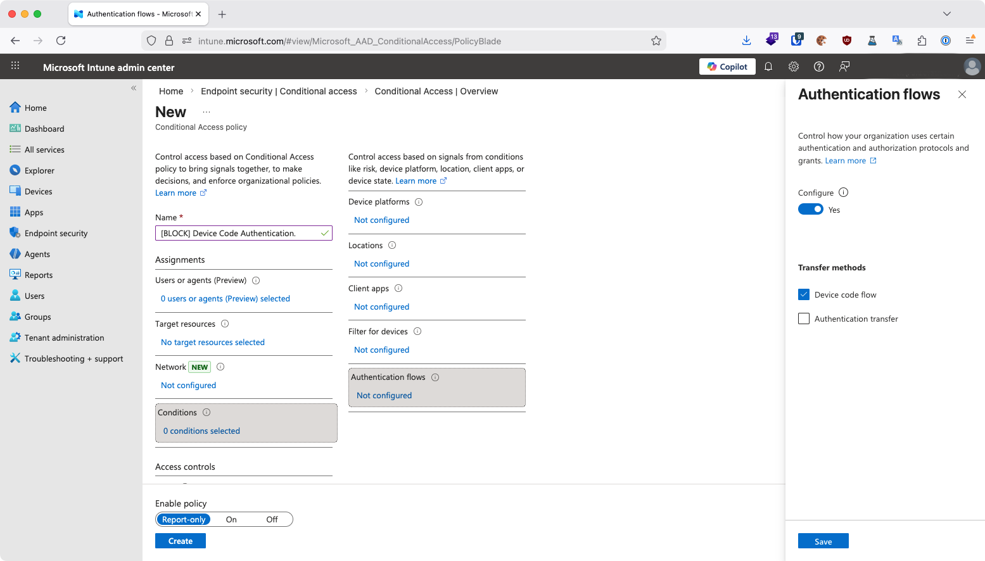Open Device platforms Not configured link
985x561 pixels.
pos(382,220)
